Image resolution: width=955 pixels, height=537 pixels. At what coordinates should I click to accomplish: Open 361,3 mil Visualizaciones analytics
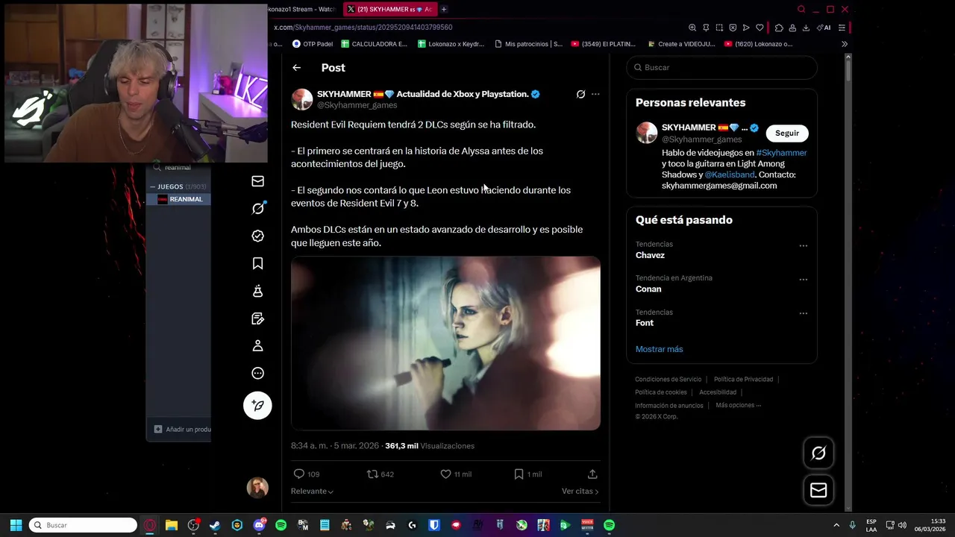pos(430,446)
